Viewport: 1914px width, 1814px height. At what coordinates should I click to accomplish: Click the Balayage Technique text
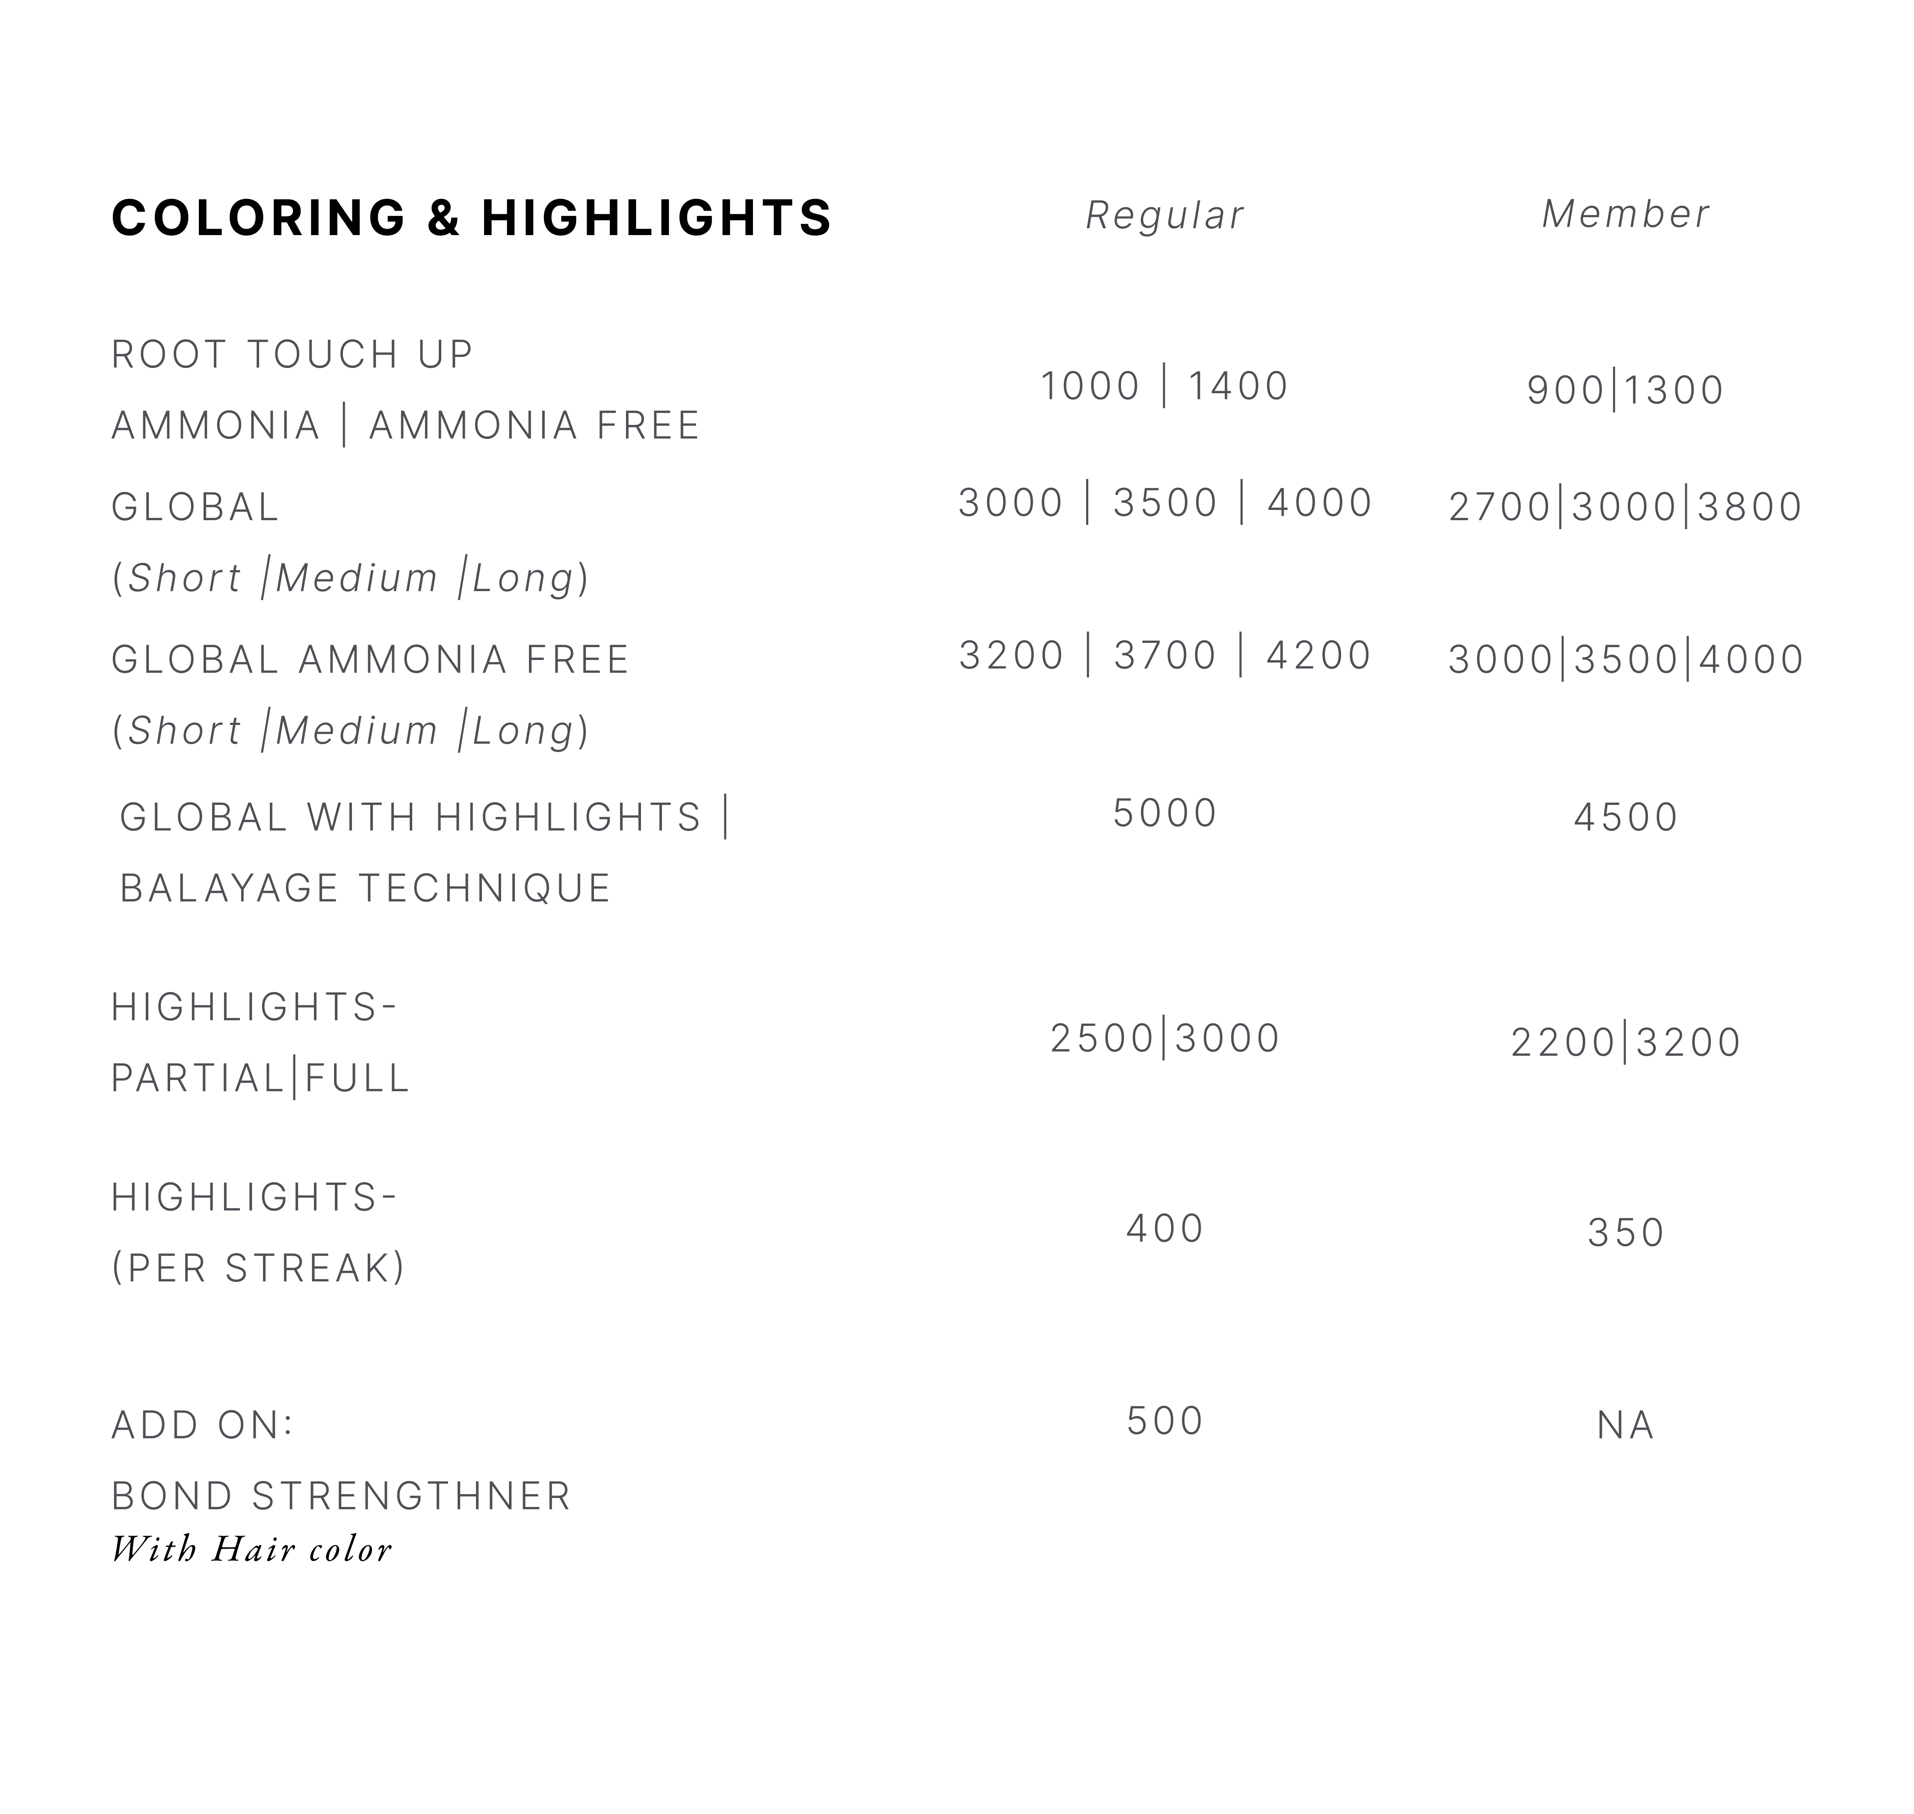point(366,889)
